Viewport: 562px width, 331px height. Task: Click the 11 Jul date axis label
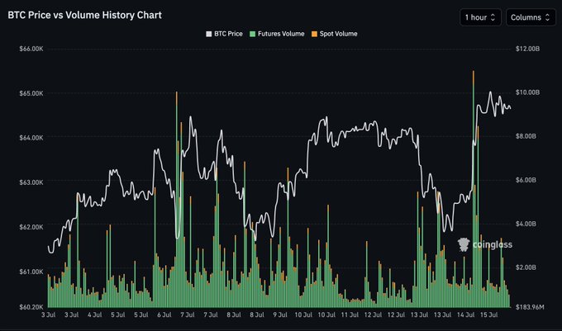click(350, 314)
